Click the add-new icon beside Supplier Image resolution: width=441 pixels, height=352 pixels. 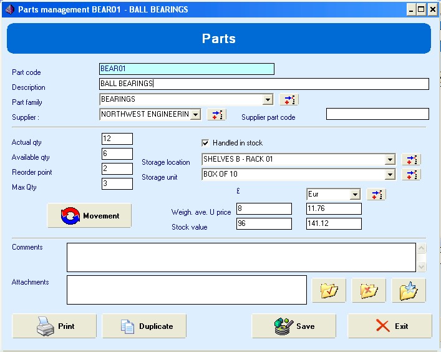[217, 114]
